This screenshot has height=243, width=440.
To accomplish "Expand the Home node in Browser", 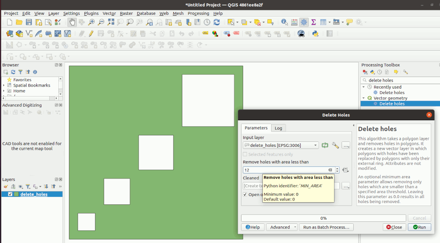I will [4, 91].
